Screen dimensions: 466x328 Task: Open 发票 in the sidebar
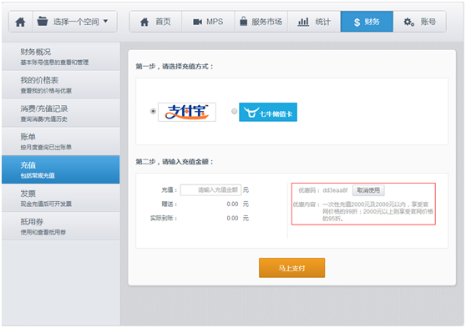pyautogui.click(x=61, y=198)
